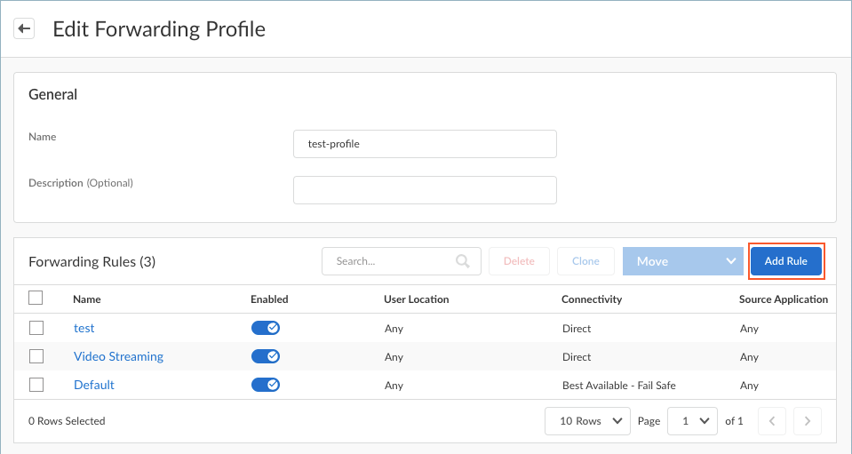Open the Move dropdown menu

(682, 261)
